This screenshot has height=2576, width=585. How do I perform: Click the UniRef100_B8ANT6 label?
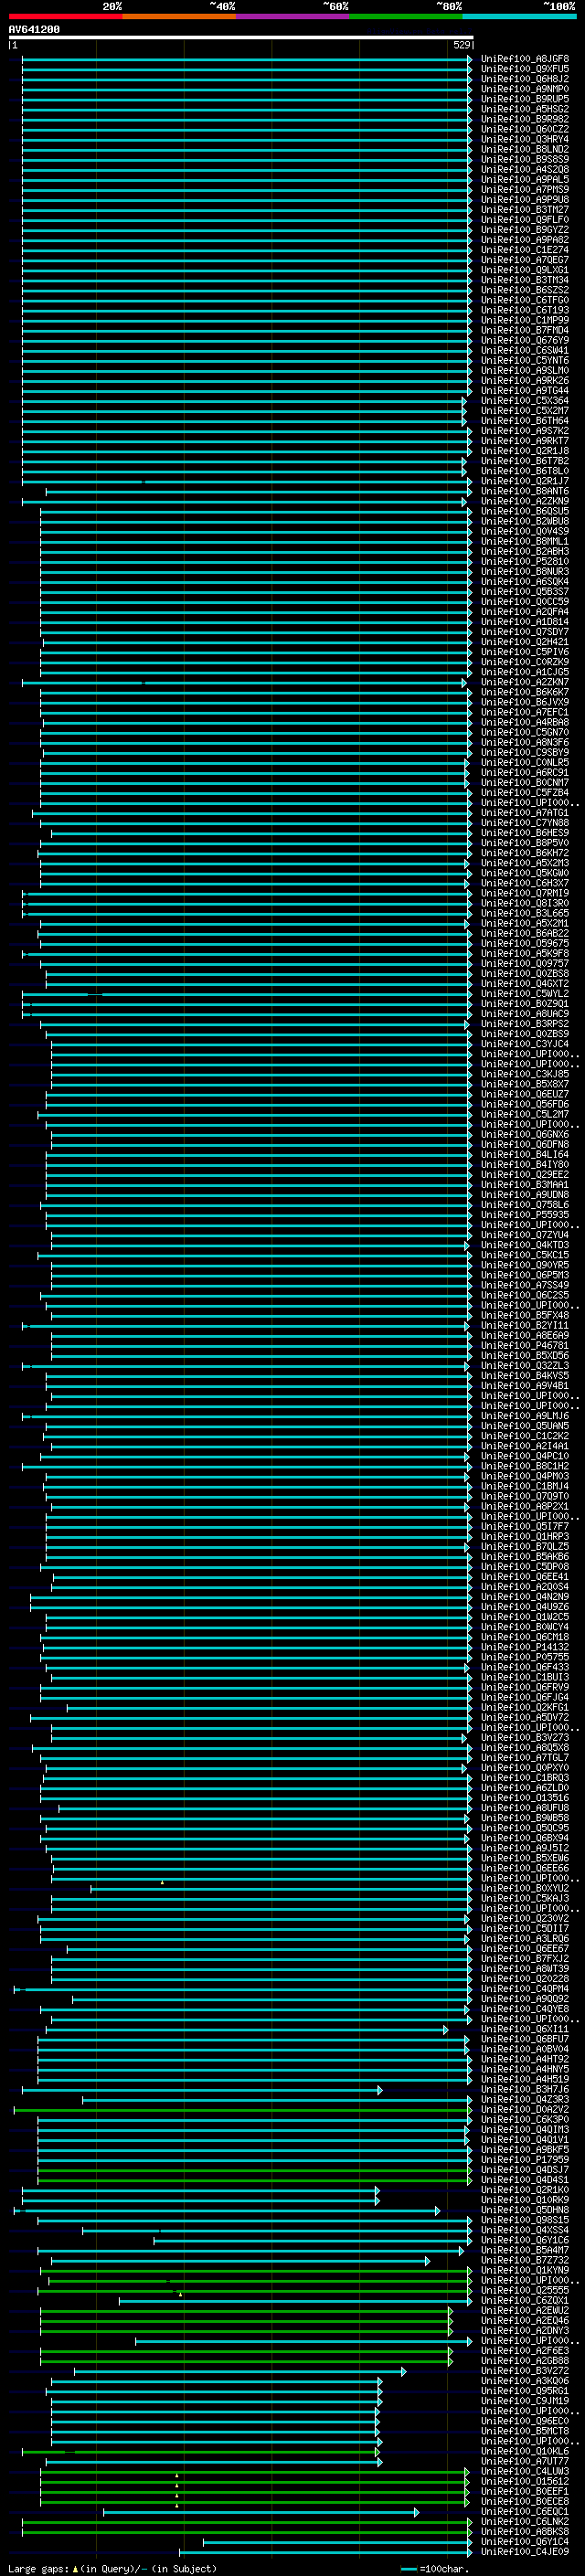pos(525,491)
